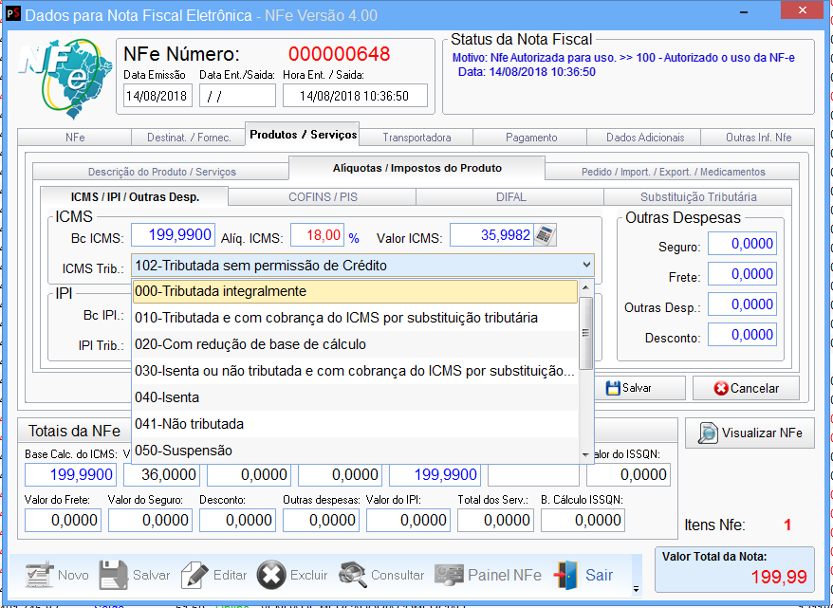
Task: Switch to Destinat. / Fornec. tab
Action: point(189,137)
